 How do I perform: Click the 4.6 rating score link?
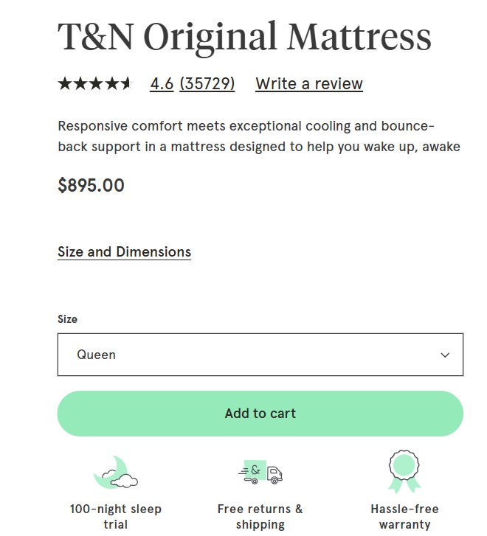162,84
